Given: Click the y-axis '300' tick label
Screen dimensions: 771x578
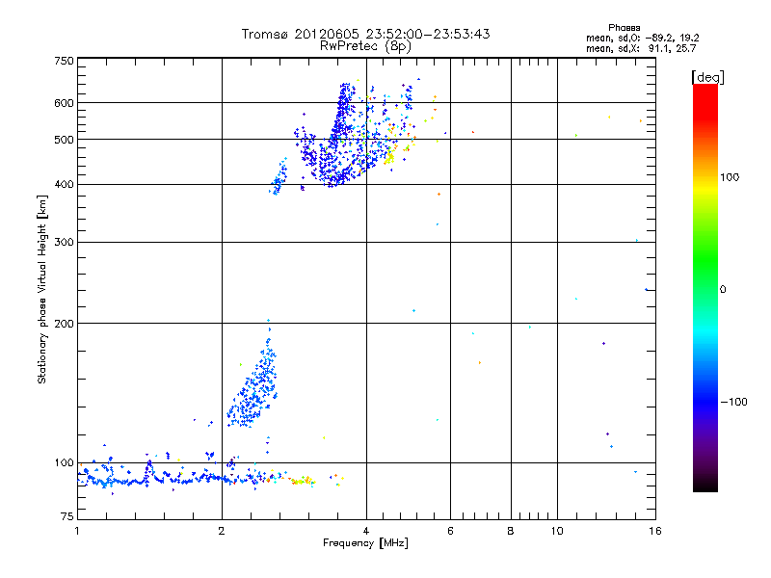Looking at the screenshot, I should point(64,242).
